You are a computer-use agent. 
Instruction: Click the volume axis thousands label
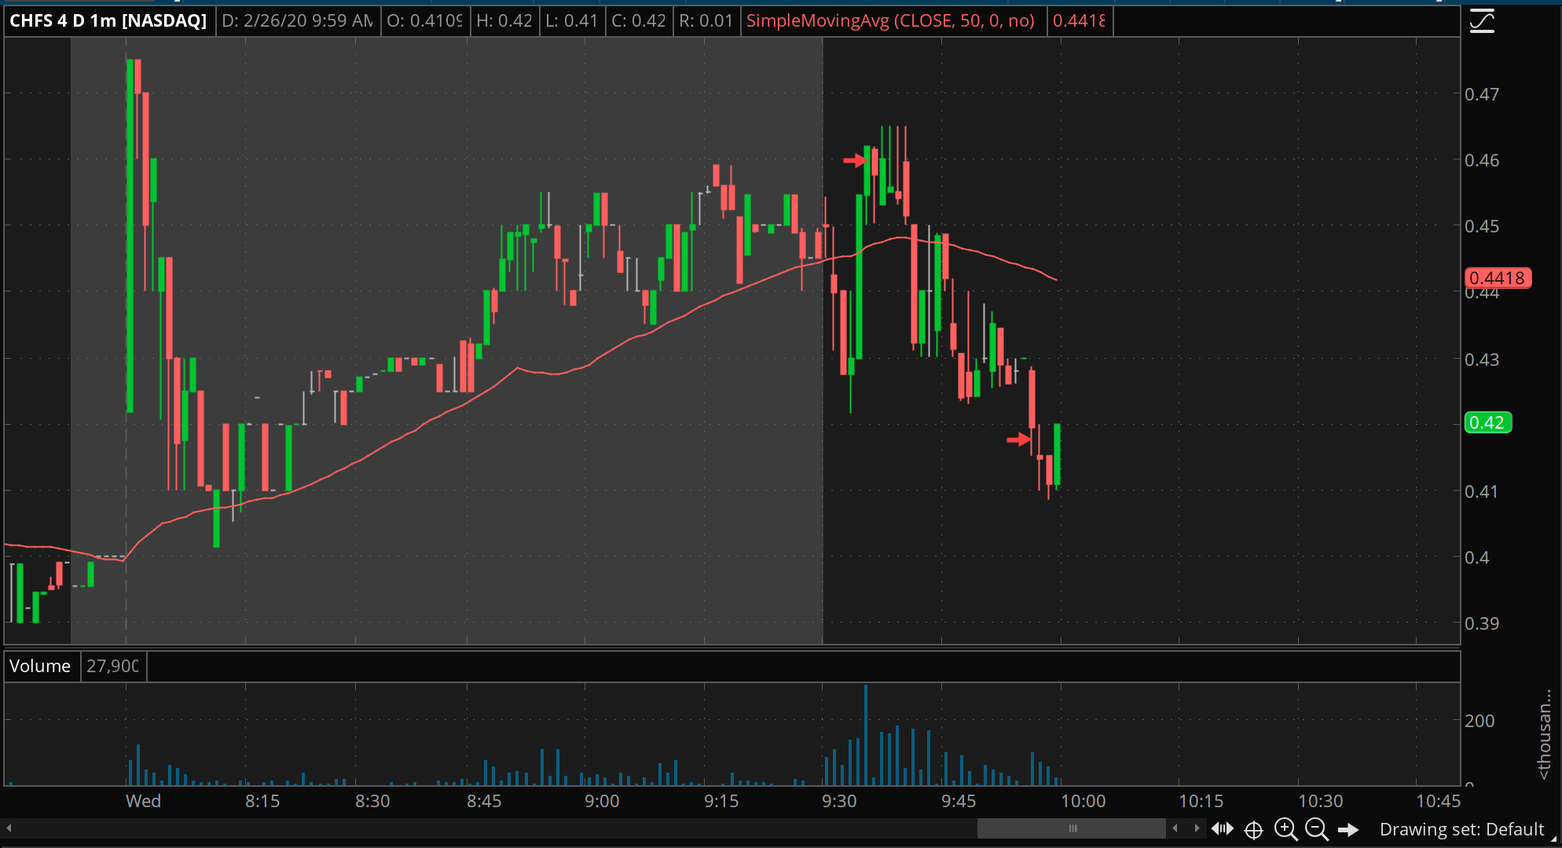1545,734
